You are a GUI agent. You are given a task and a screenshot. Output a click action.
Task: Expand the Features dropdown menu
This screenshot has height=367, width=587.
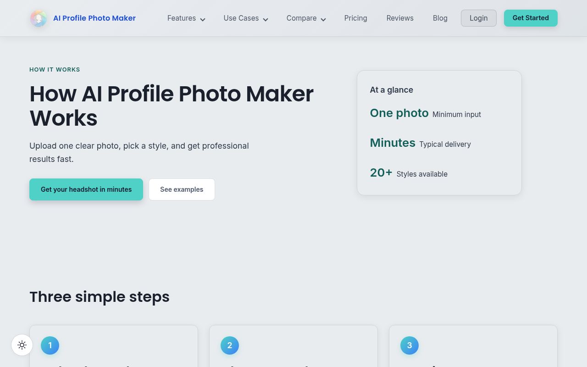[186, 18]
